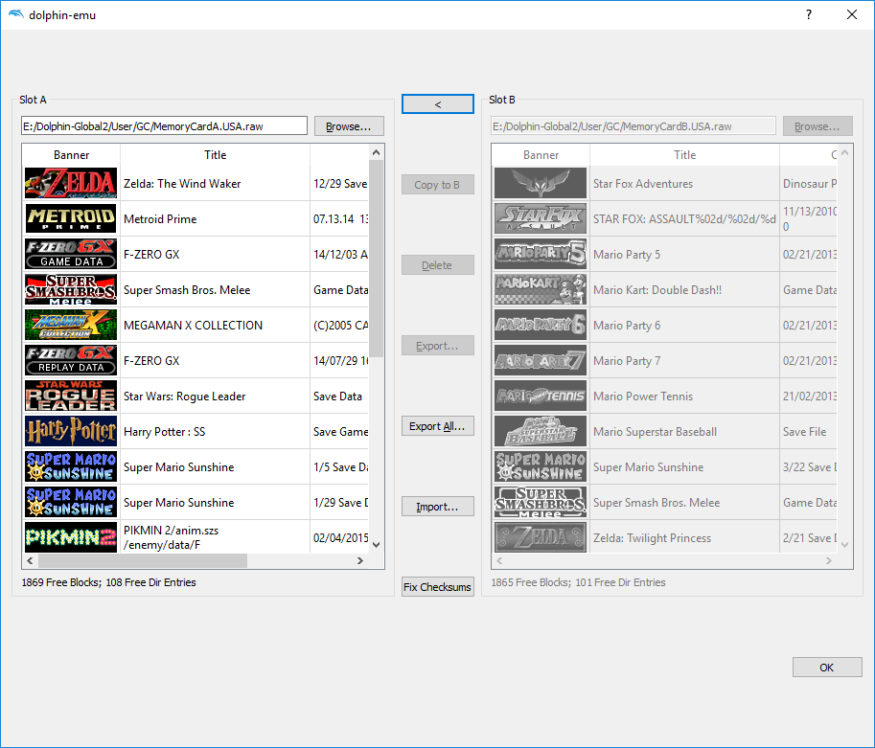
Task: Select the MEGAMAN X COLLECTION banner
Action: [70, 325]
